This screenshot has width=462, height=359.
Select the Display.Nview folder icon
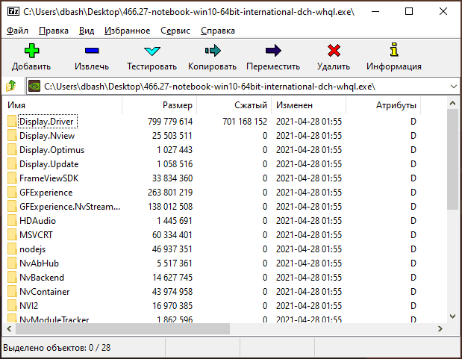pyautogui.click(x=12, y=136)
